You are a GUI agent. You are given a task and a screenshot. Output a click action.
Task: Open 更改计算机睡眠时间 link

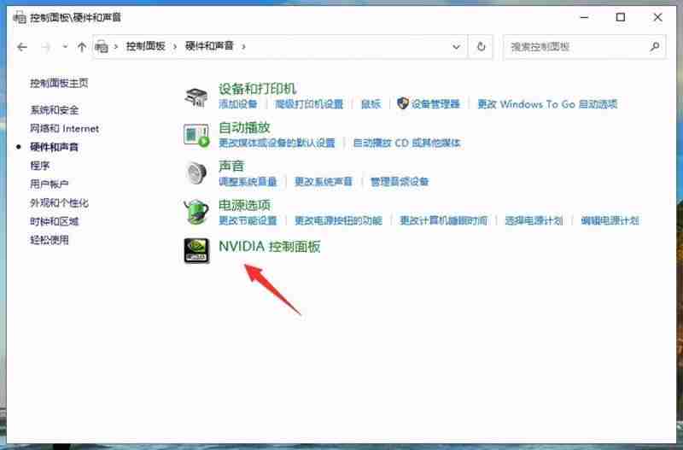pyautogui.click(x=444, y=220)
